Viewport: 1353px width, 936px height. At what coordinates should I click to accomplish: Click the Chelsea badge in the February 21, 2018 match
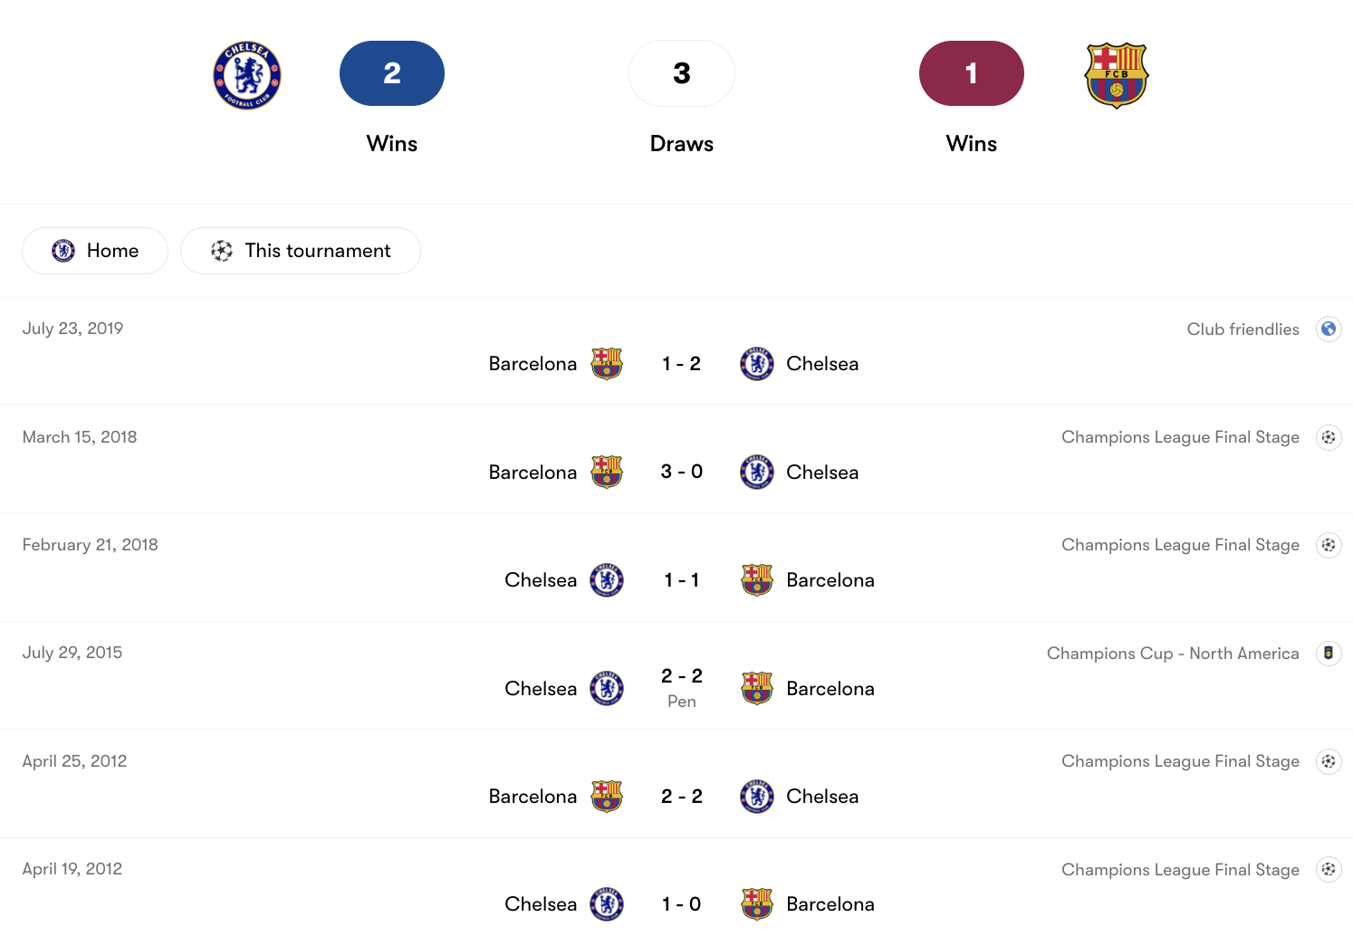pyautogui.click(x=606, y=580)
